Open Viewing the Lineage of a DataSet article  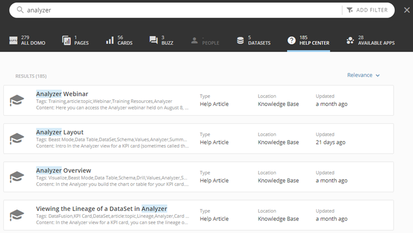[x=101, y=209]
